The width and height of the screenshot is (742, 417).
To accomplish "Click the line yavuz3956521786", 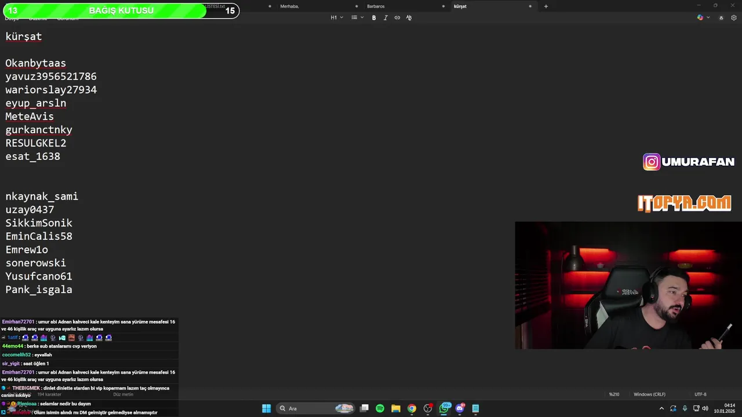I will 51,76.
